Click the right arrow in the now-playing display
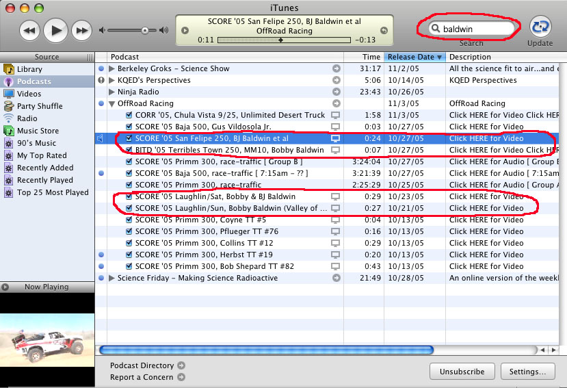The width and height of the screenshot is (567, 388). pos(384,30)
